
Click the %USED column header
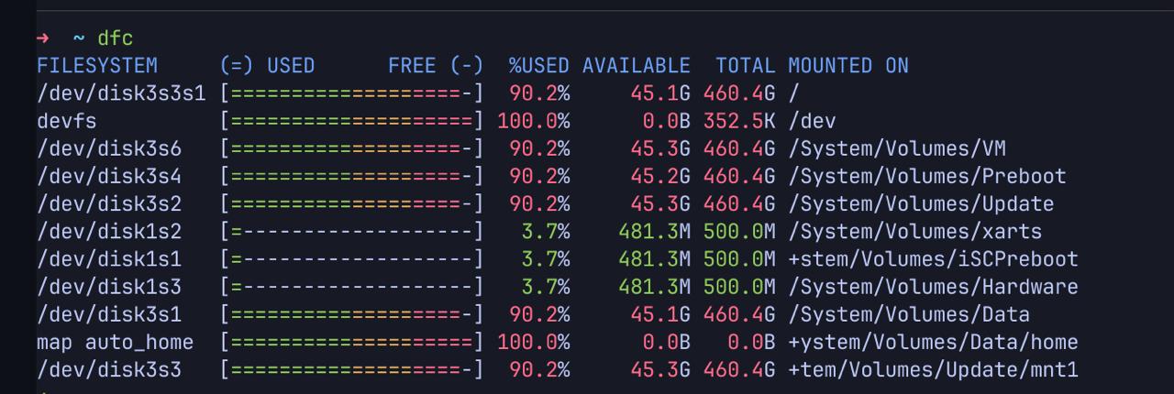(x=539, y=66)
